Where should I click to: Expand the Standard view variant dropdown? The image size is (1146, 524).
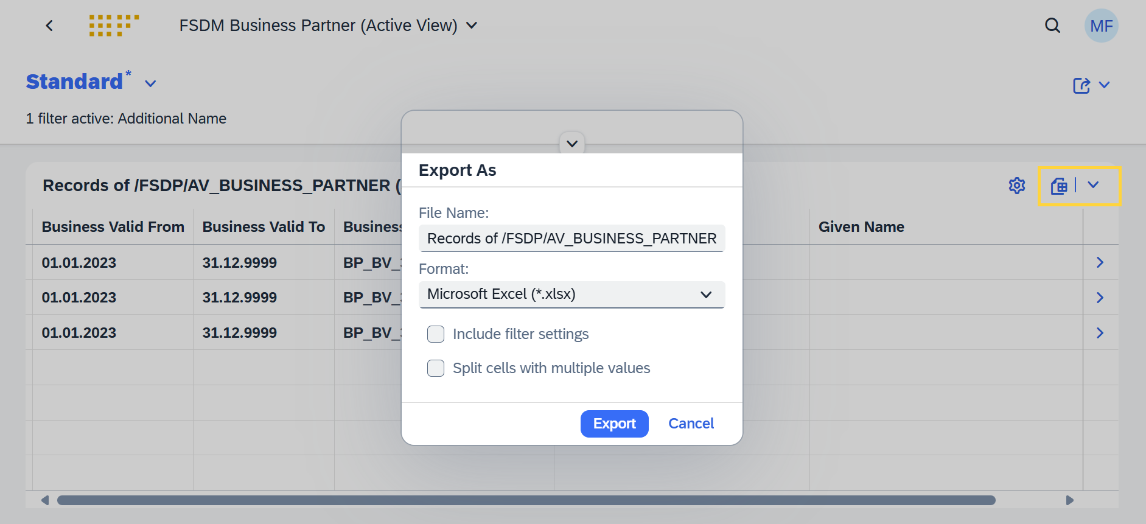[150, 83]
